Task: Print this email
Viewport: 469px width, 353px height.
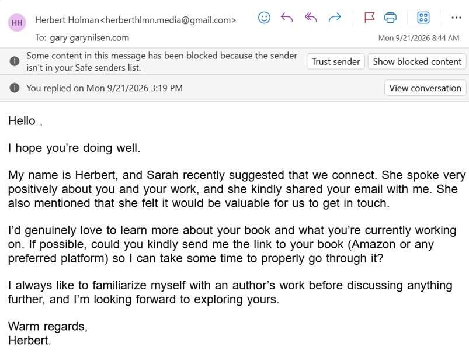Action: 390,18
